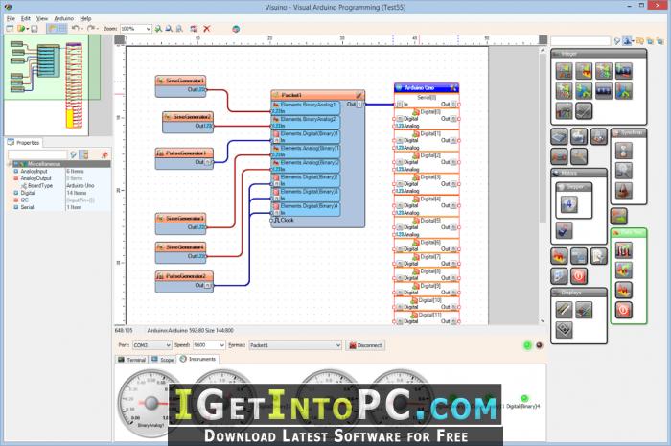Image resolution: width=671 pixels, height=446 pixels.
Task: Open the File menu
Action: point(11,19)
